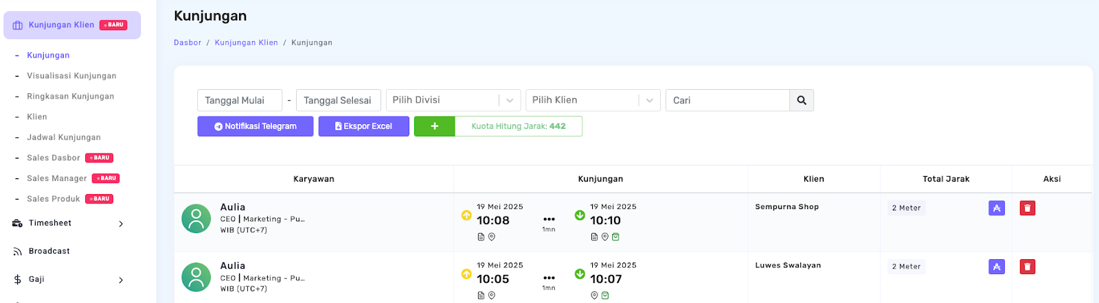1099x303 pixels.
Task: Click the purple distance icon for Luwes Swalayan
Action: tap(996, 267)
